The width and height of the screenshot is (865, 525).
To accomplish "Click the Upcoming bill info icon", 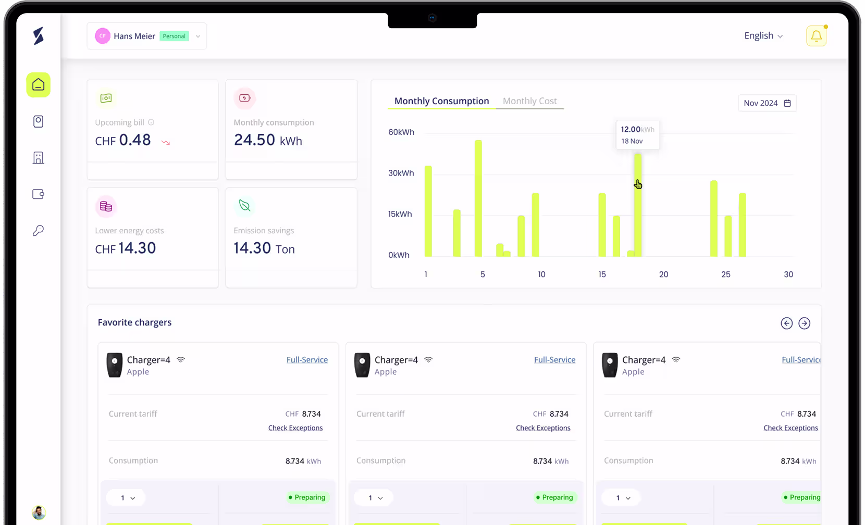I will [151, 122].
